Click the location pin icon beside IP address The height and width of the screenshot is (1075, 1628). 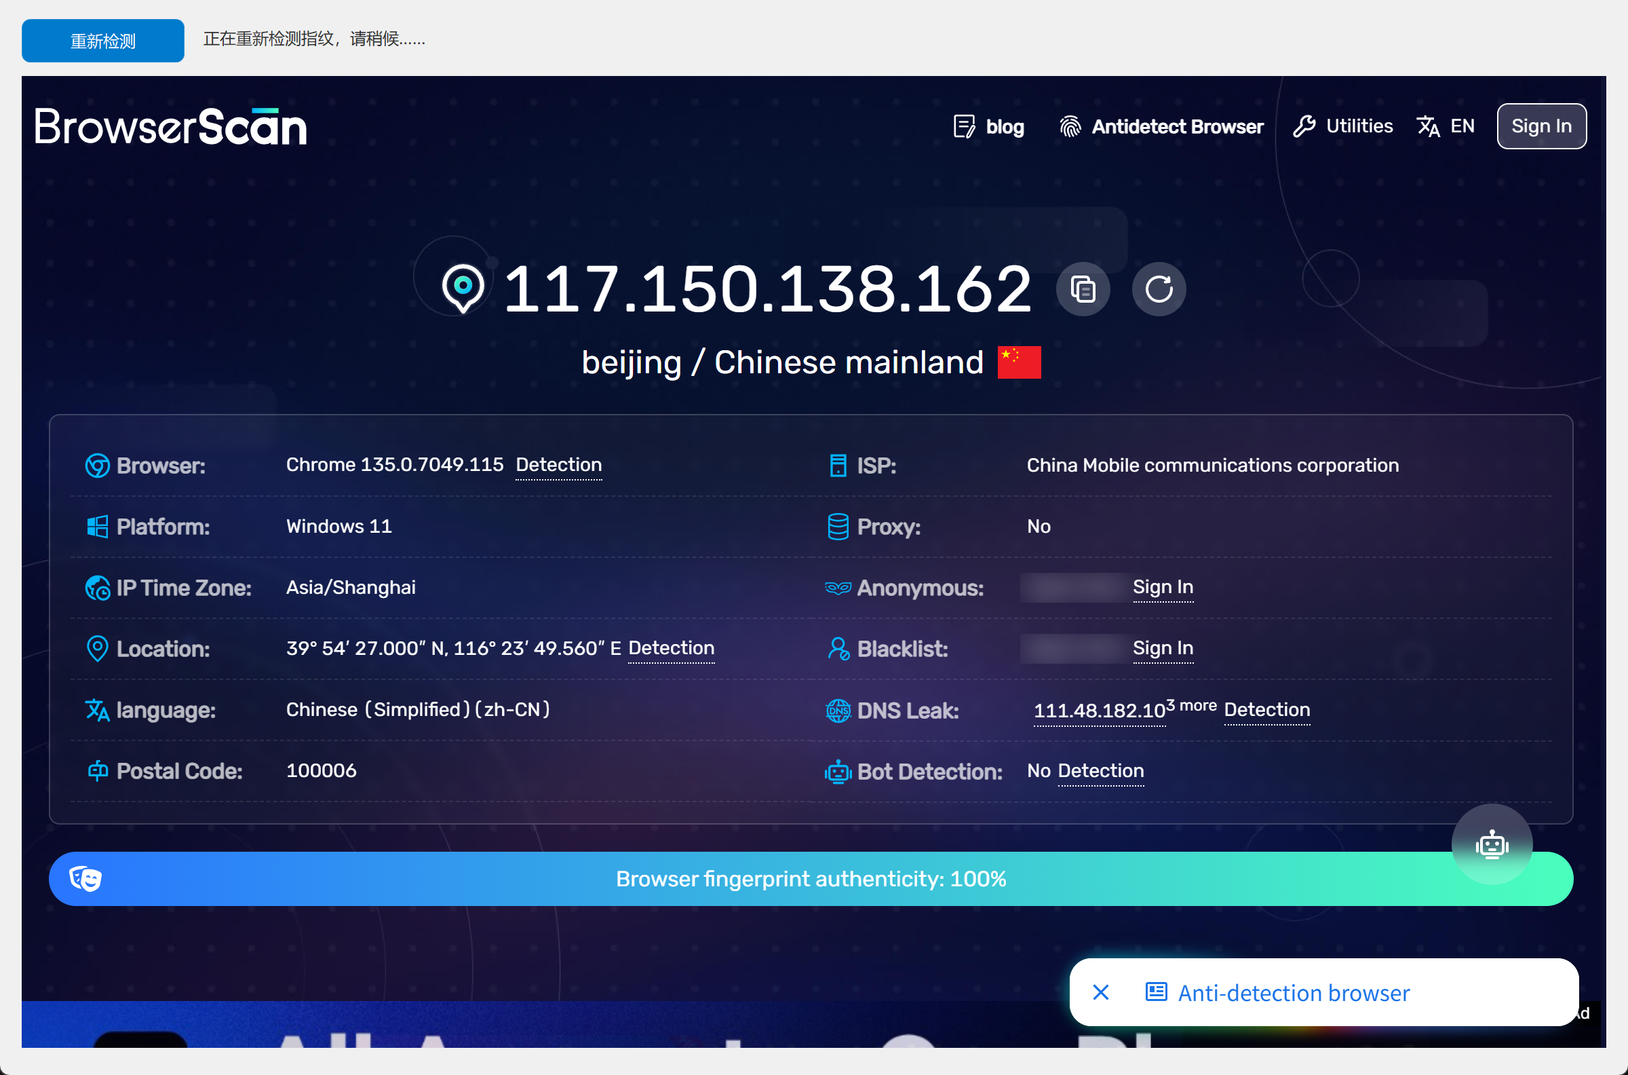(463, 288)
